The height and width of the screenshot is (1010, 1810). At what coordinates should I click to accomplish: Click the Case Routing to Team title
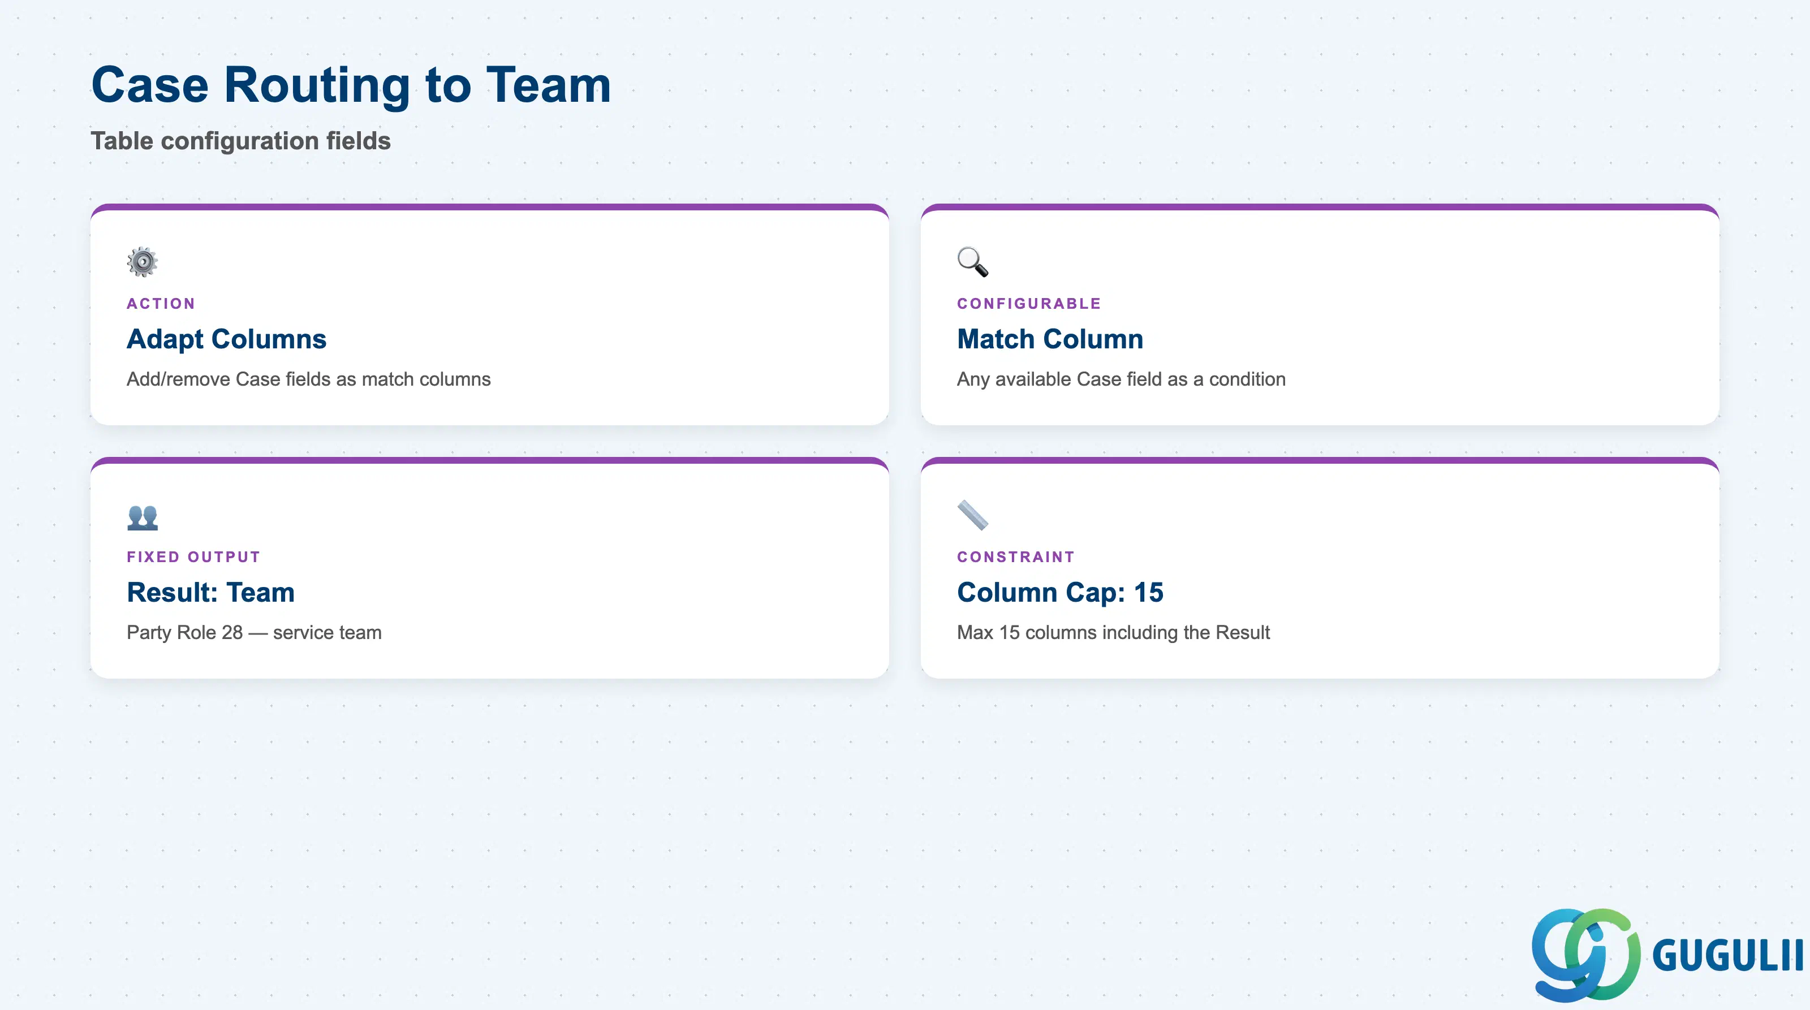(351, 85)
